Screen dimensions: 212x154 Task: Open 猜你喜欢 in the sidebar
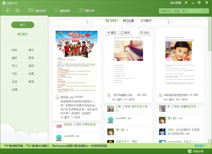pyautogui.click(x=23, y=34)
